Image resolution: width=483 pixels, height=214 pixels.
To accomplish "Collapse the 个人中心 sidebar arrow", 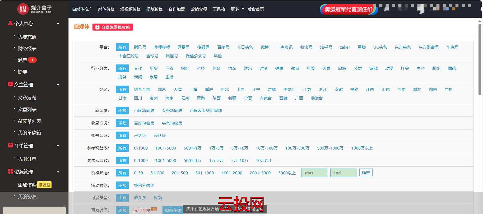I will pos(58,24).
